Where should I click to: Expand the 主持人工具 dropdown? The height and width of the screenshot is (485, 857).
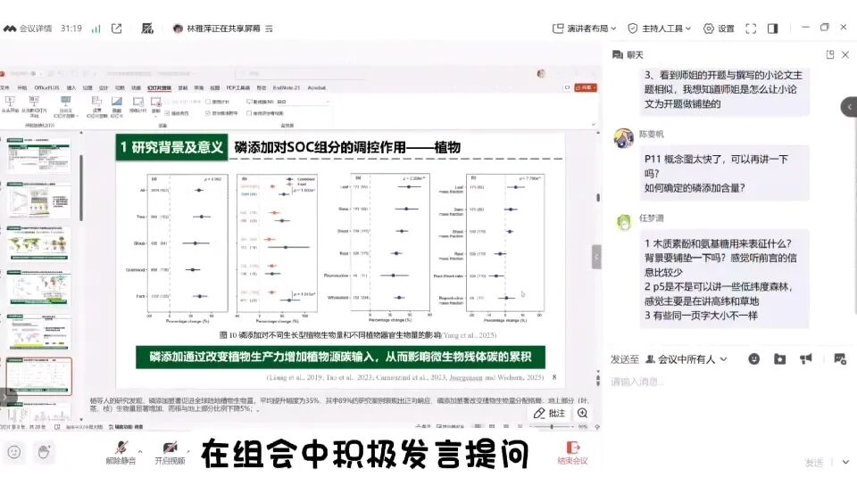pos(659,29)
